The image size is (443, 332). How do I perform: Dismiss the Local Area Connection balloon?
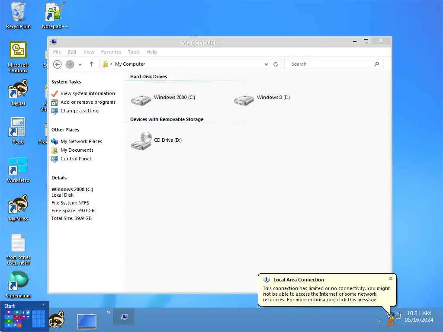tap(391, 279)
